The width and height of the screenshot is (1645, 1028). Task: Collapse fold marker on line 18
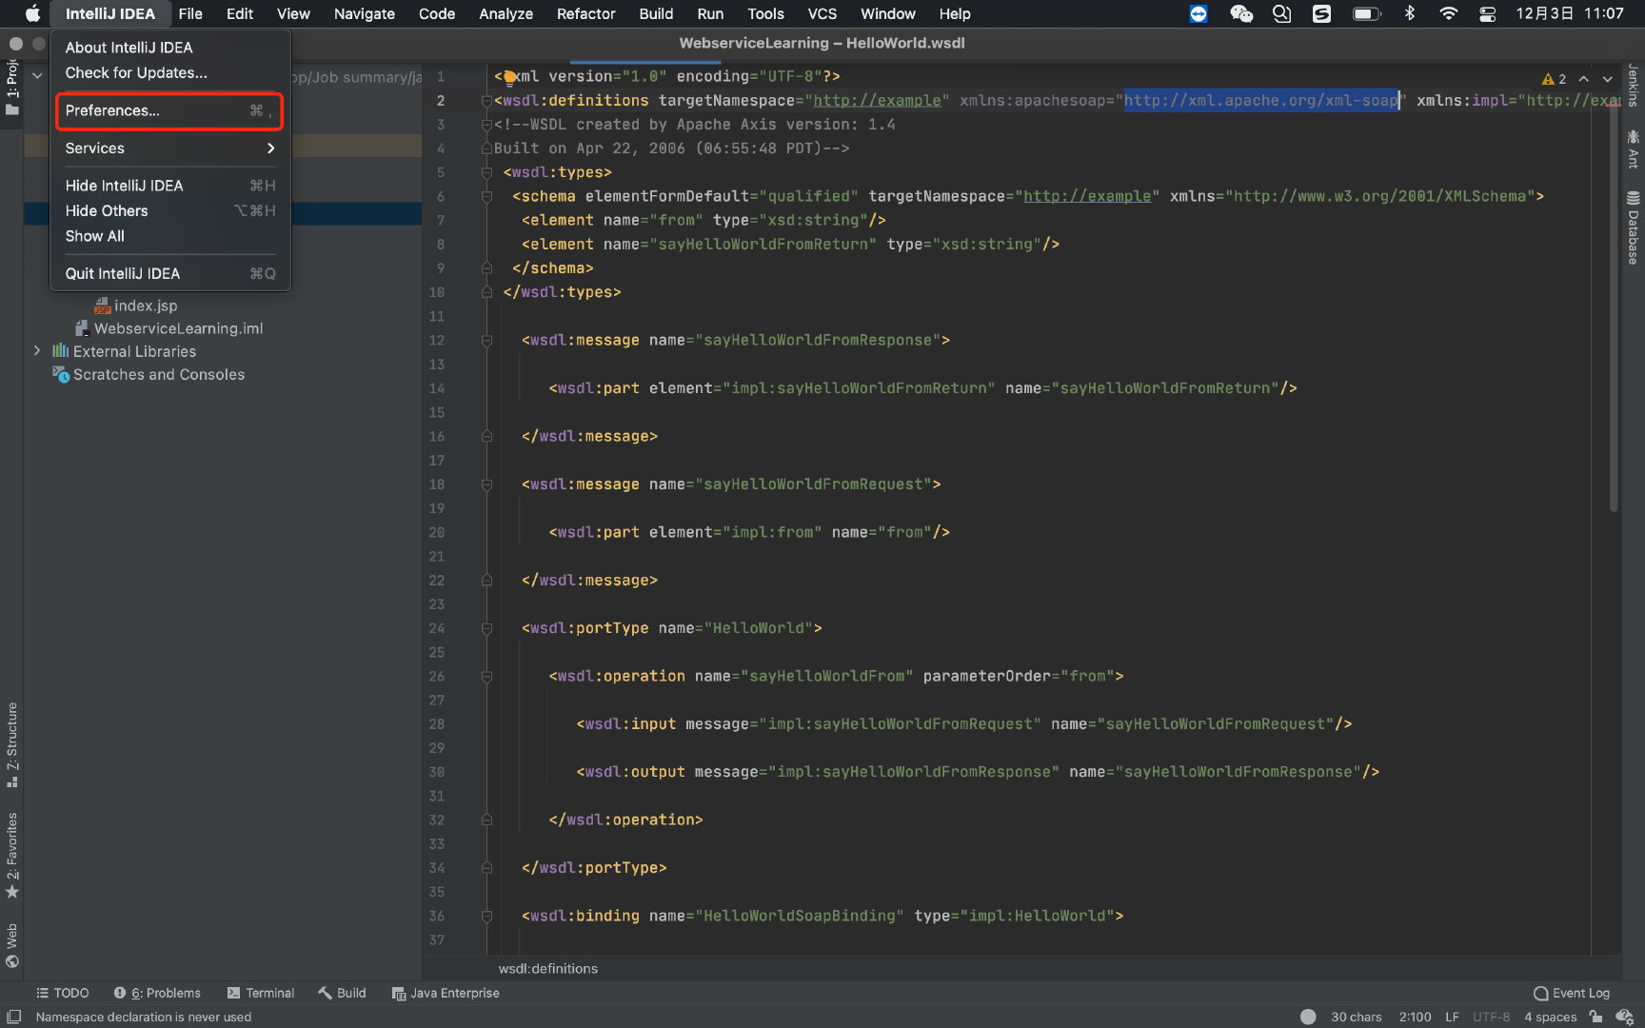(486, 484)
